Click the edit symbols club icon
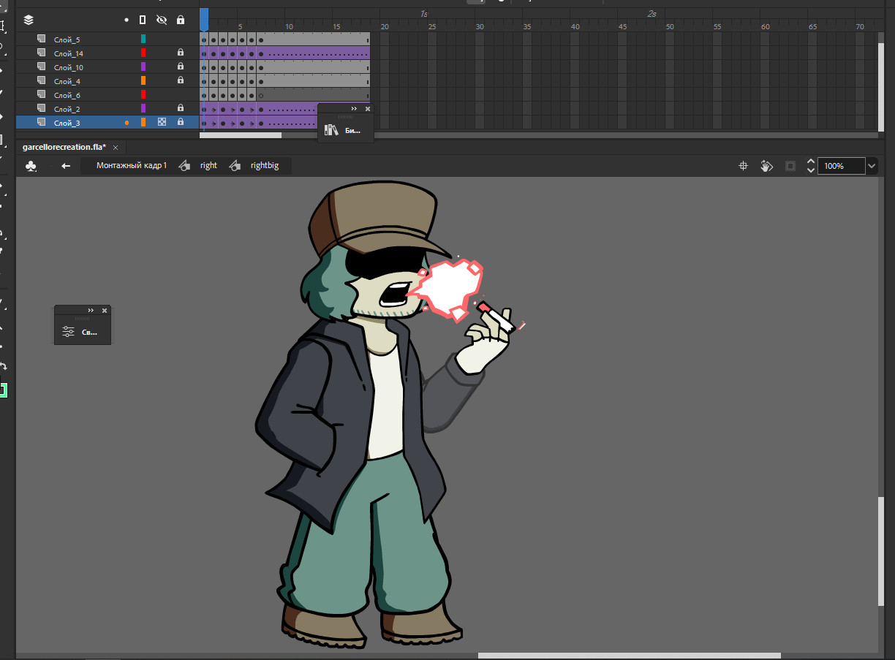Image resolution: width=895 pixels, height=660 pixels. coord(31,166)
